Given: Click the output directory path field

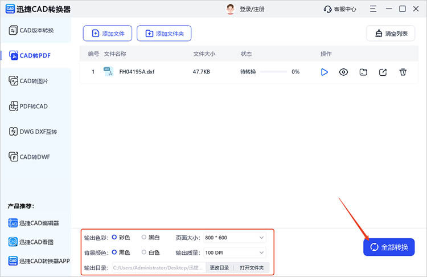Looking at the screenshot, I should 158,268.
